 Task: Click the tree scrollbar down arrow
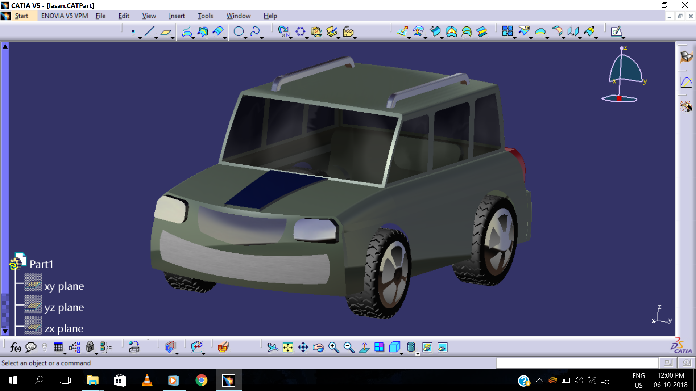(5, 331)
